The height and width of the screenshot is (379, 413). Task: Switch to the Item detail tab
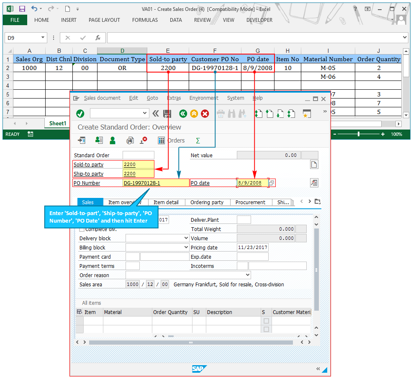[166, 202]
